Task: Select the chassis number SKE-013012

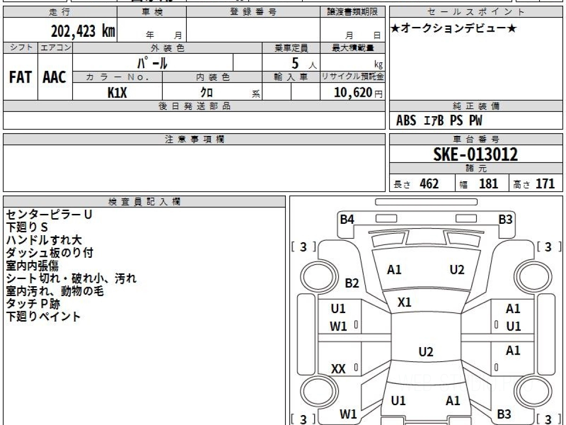Action: point(475,154)
